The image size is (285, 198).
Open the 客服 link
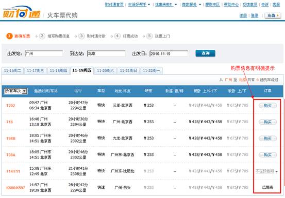pyautogui.click(x=276, y=5)
